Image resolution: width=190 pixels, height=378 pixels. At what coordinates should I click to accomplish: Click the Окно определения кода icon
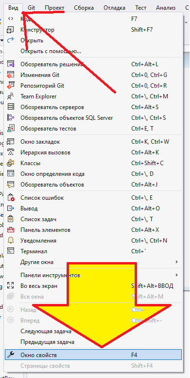(11, 174)
